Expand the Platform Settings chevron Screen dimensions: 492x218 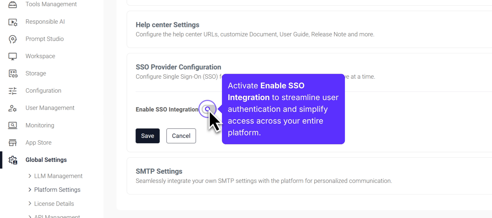click(30, 190)
